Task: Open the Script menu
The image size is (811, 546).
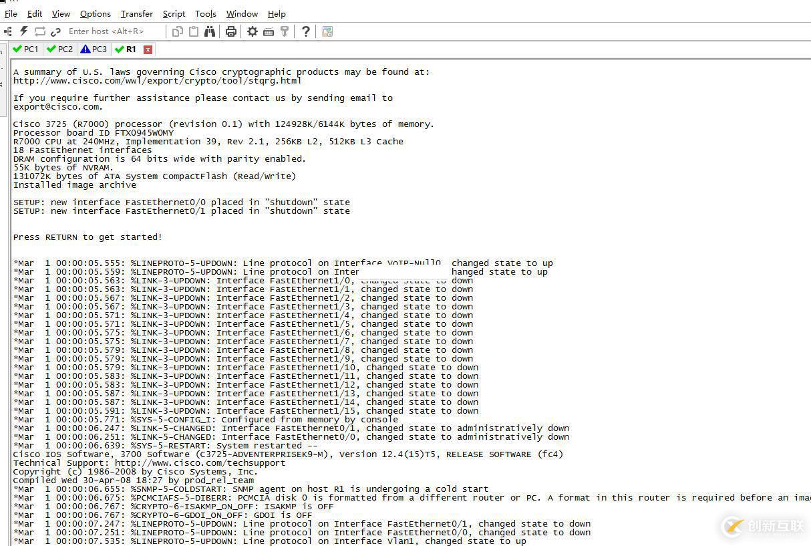Action: click(174, 13)
